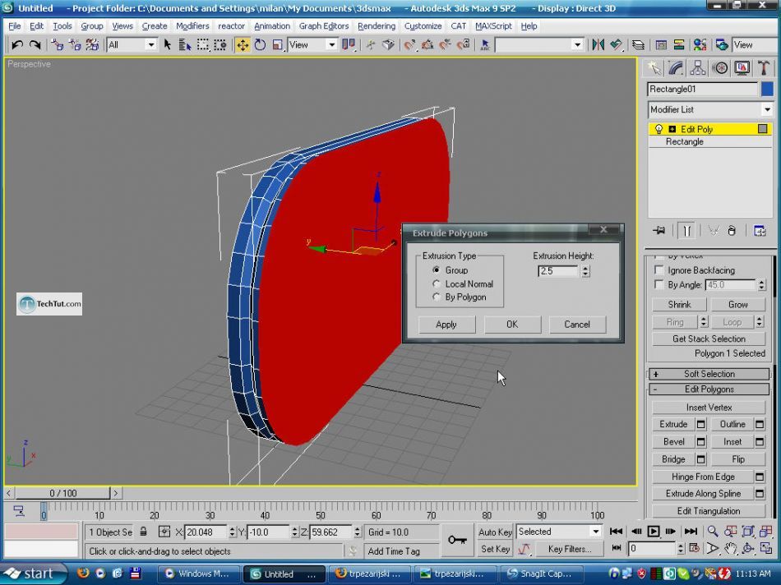
Task: Open the Modifiers menu
Action: [192, 26]
